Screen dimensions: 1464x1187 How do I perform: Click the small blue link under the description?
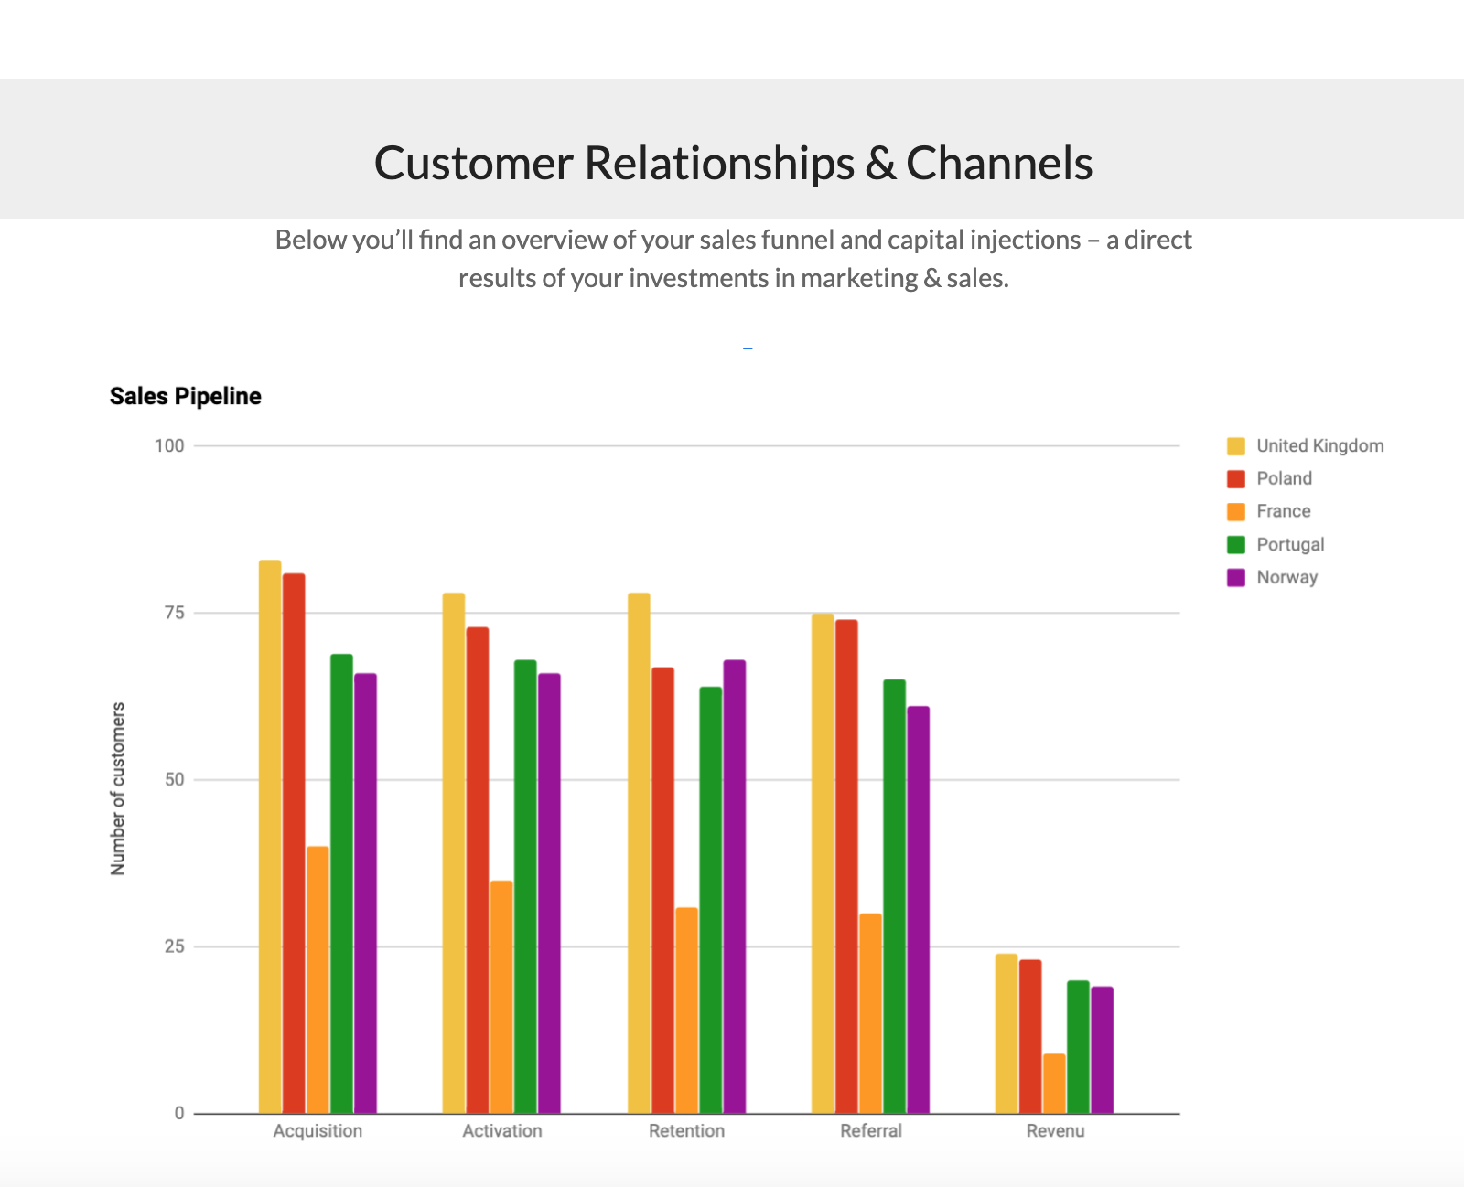coord(748,348)
